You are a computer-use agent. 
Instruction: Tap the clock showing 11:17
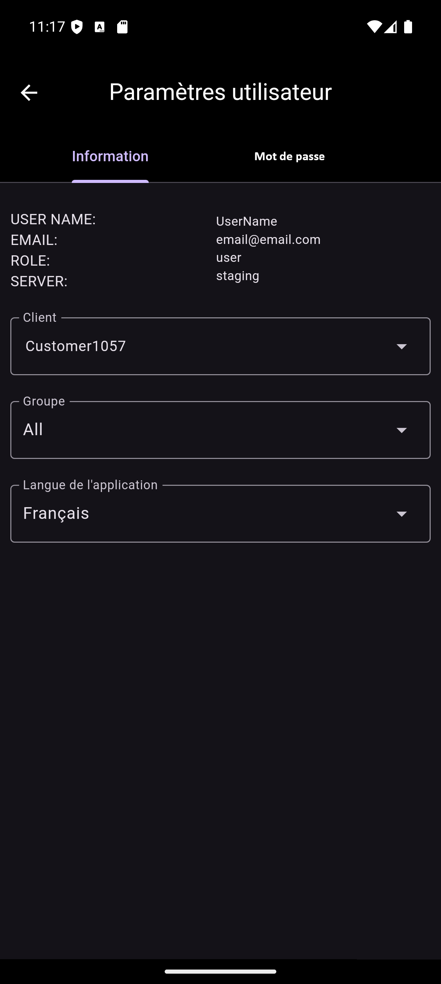[47, 27]
